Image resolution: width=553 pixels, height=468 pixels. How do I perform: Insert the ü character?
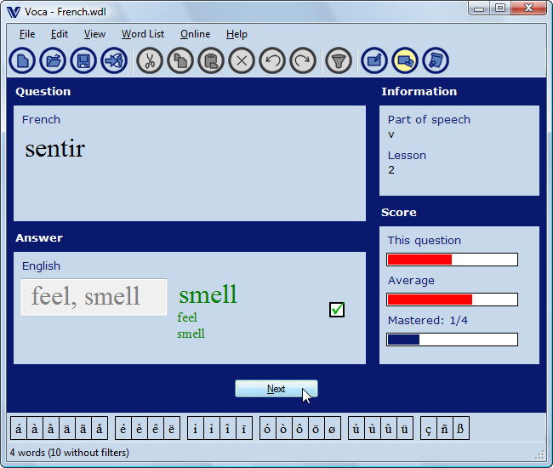click(405, 428)
